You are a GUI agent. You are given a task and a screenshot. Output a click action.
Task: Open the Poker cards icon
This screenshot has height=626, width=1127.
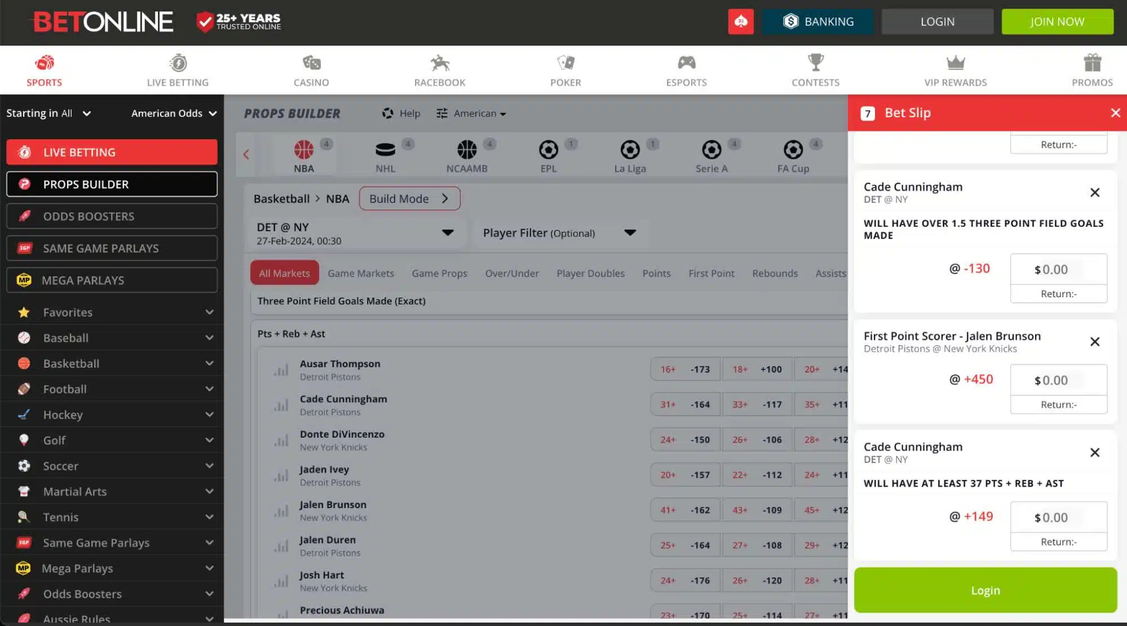(x=565, y=63)
